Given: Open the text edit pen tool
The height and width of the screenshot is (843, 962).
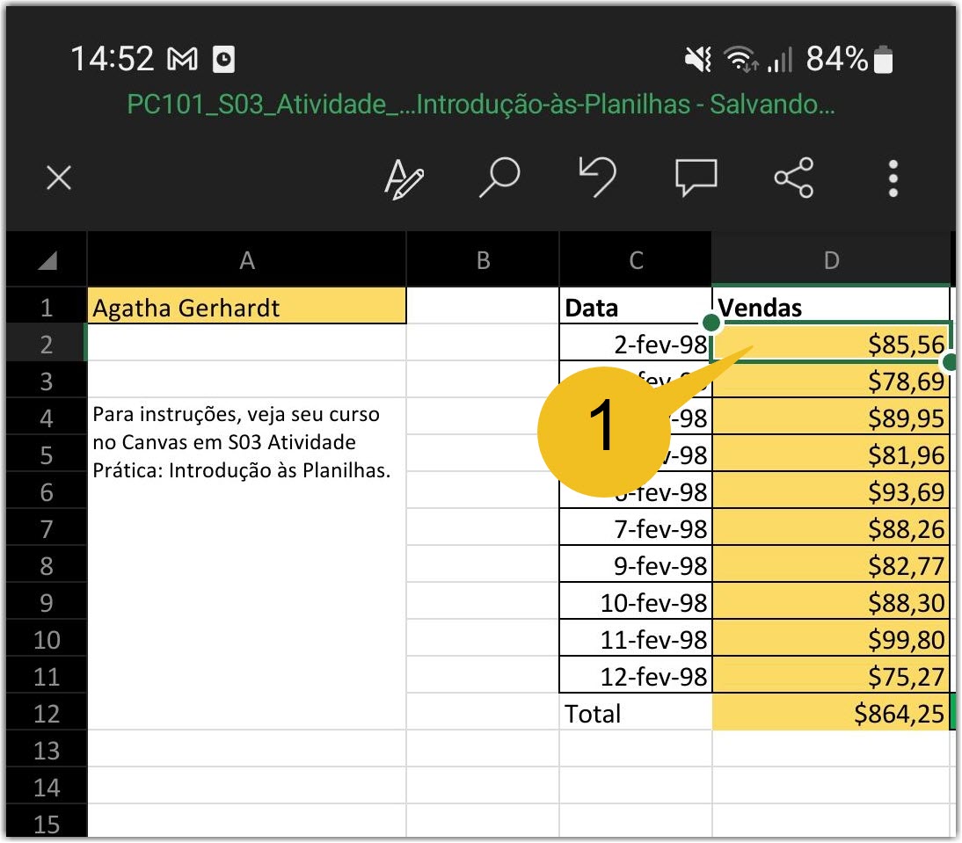Looking at the screenshot, I should (404, 179).
